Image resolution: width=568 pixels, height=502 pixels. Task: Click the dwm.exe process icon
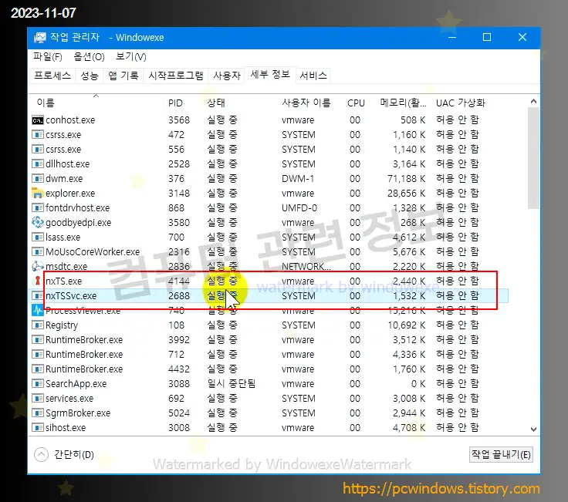[x=37, y=178]
